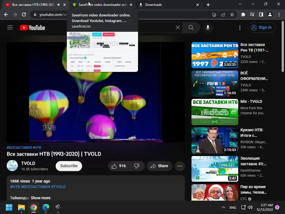
Task: Reload the current page
Action: 24,14
